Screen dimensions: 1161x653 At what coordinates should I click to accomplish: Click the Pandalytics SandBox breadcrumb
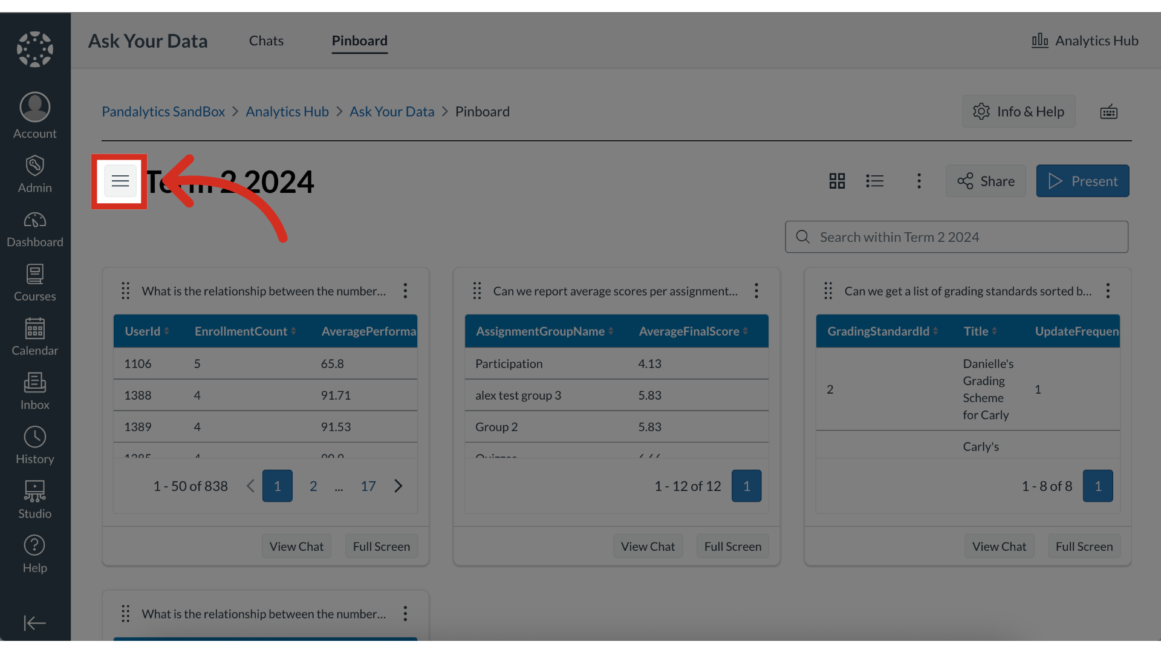[163, 111]
